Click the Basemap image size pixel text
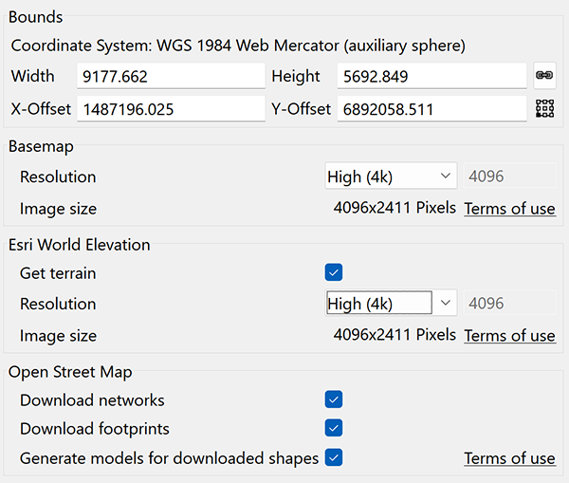The height and width of the screenshot is (483, 569). point(395,208)
